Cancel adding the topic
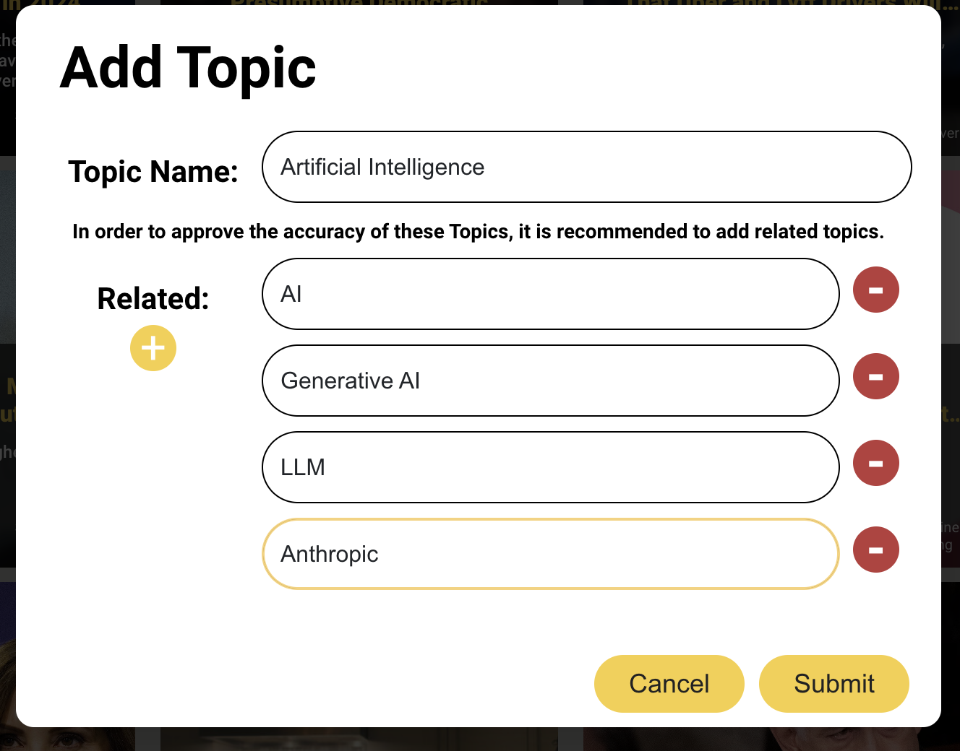The width and height of the screenshot is (960, 751). tap(669, 684)
